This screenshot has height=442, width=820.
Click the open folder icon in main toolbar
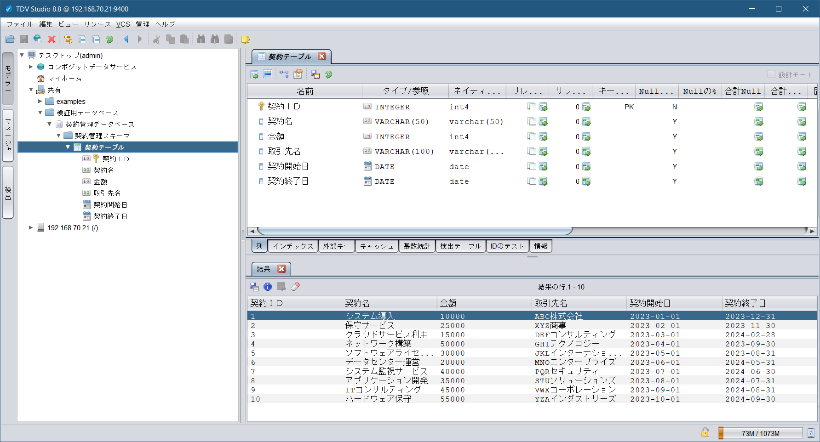[10, 40]
